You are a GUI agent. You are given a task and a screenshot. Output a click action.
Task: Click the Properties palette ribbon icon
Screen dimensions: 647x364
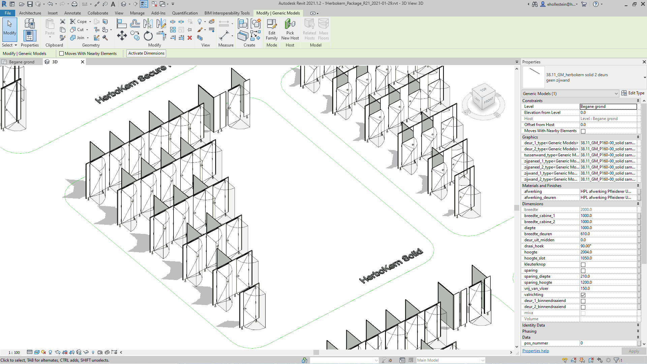(30, 36)
